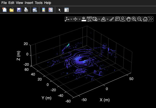The width and height of the screenshot is (156, 108).
Task: Open the File menu
Action: click(x=4, y=3)
